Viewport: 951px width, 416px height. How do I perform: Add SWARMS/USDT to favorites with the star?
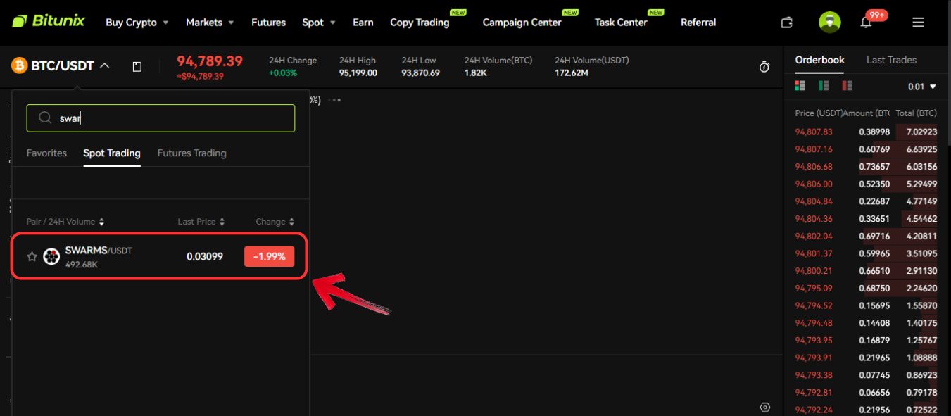[32, 256]
